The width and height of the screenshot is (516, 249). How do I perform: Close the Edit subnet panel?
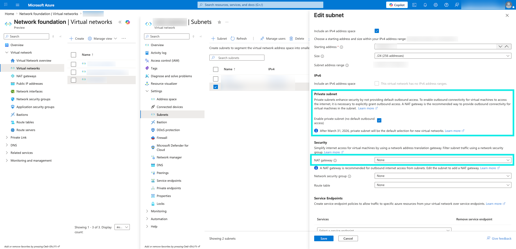(x=507, y=15)
